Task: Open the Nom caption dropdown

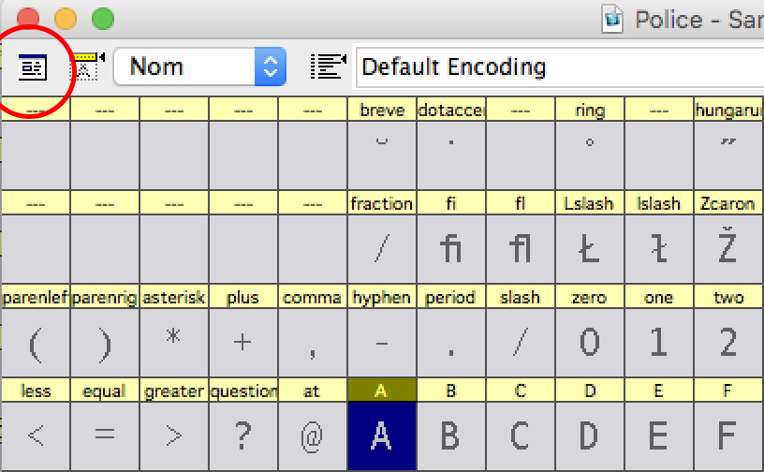Action: tap(199, 66)
